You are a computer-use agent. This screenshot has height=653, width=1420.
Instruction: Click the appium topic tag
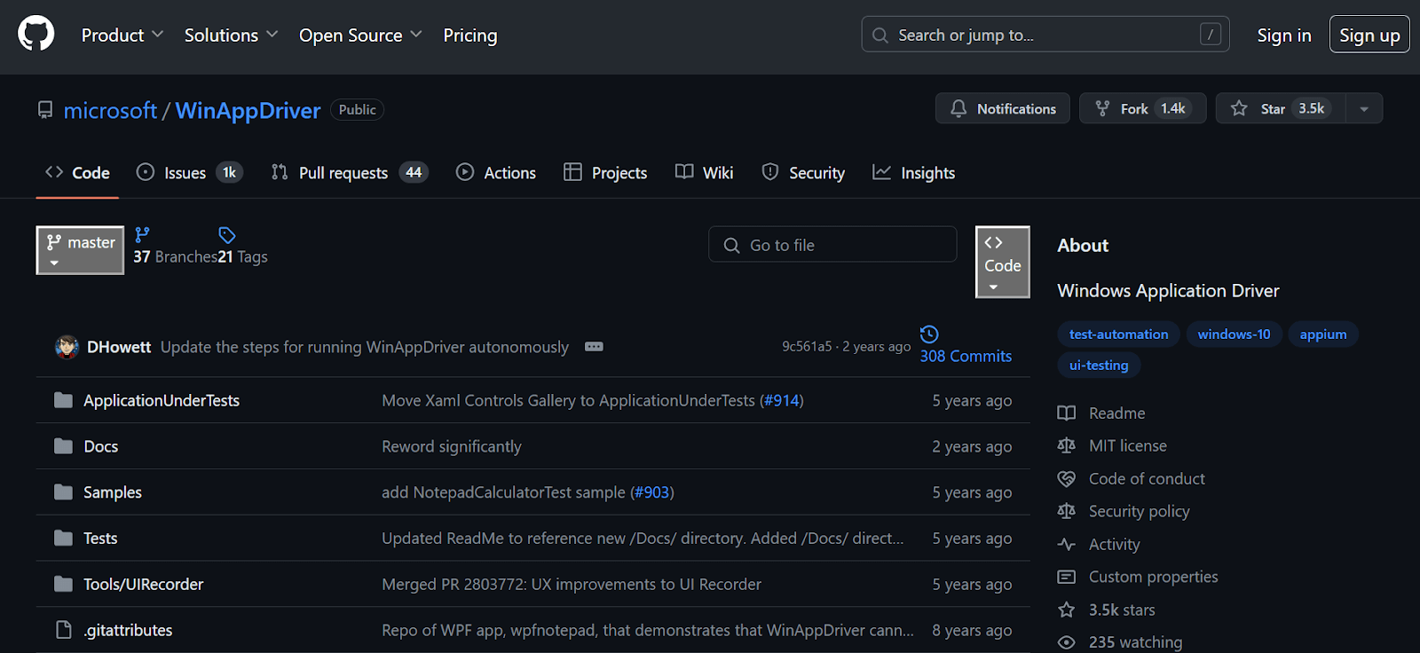coord(1323,334)
